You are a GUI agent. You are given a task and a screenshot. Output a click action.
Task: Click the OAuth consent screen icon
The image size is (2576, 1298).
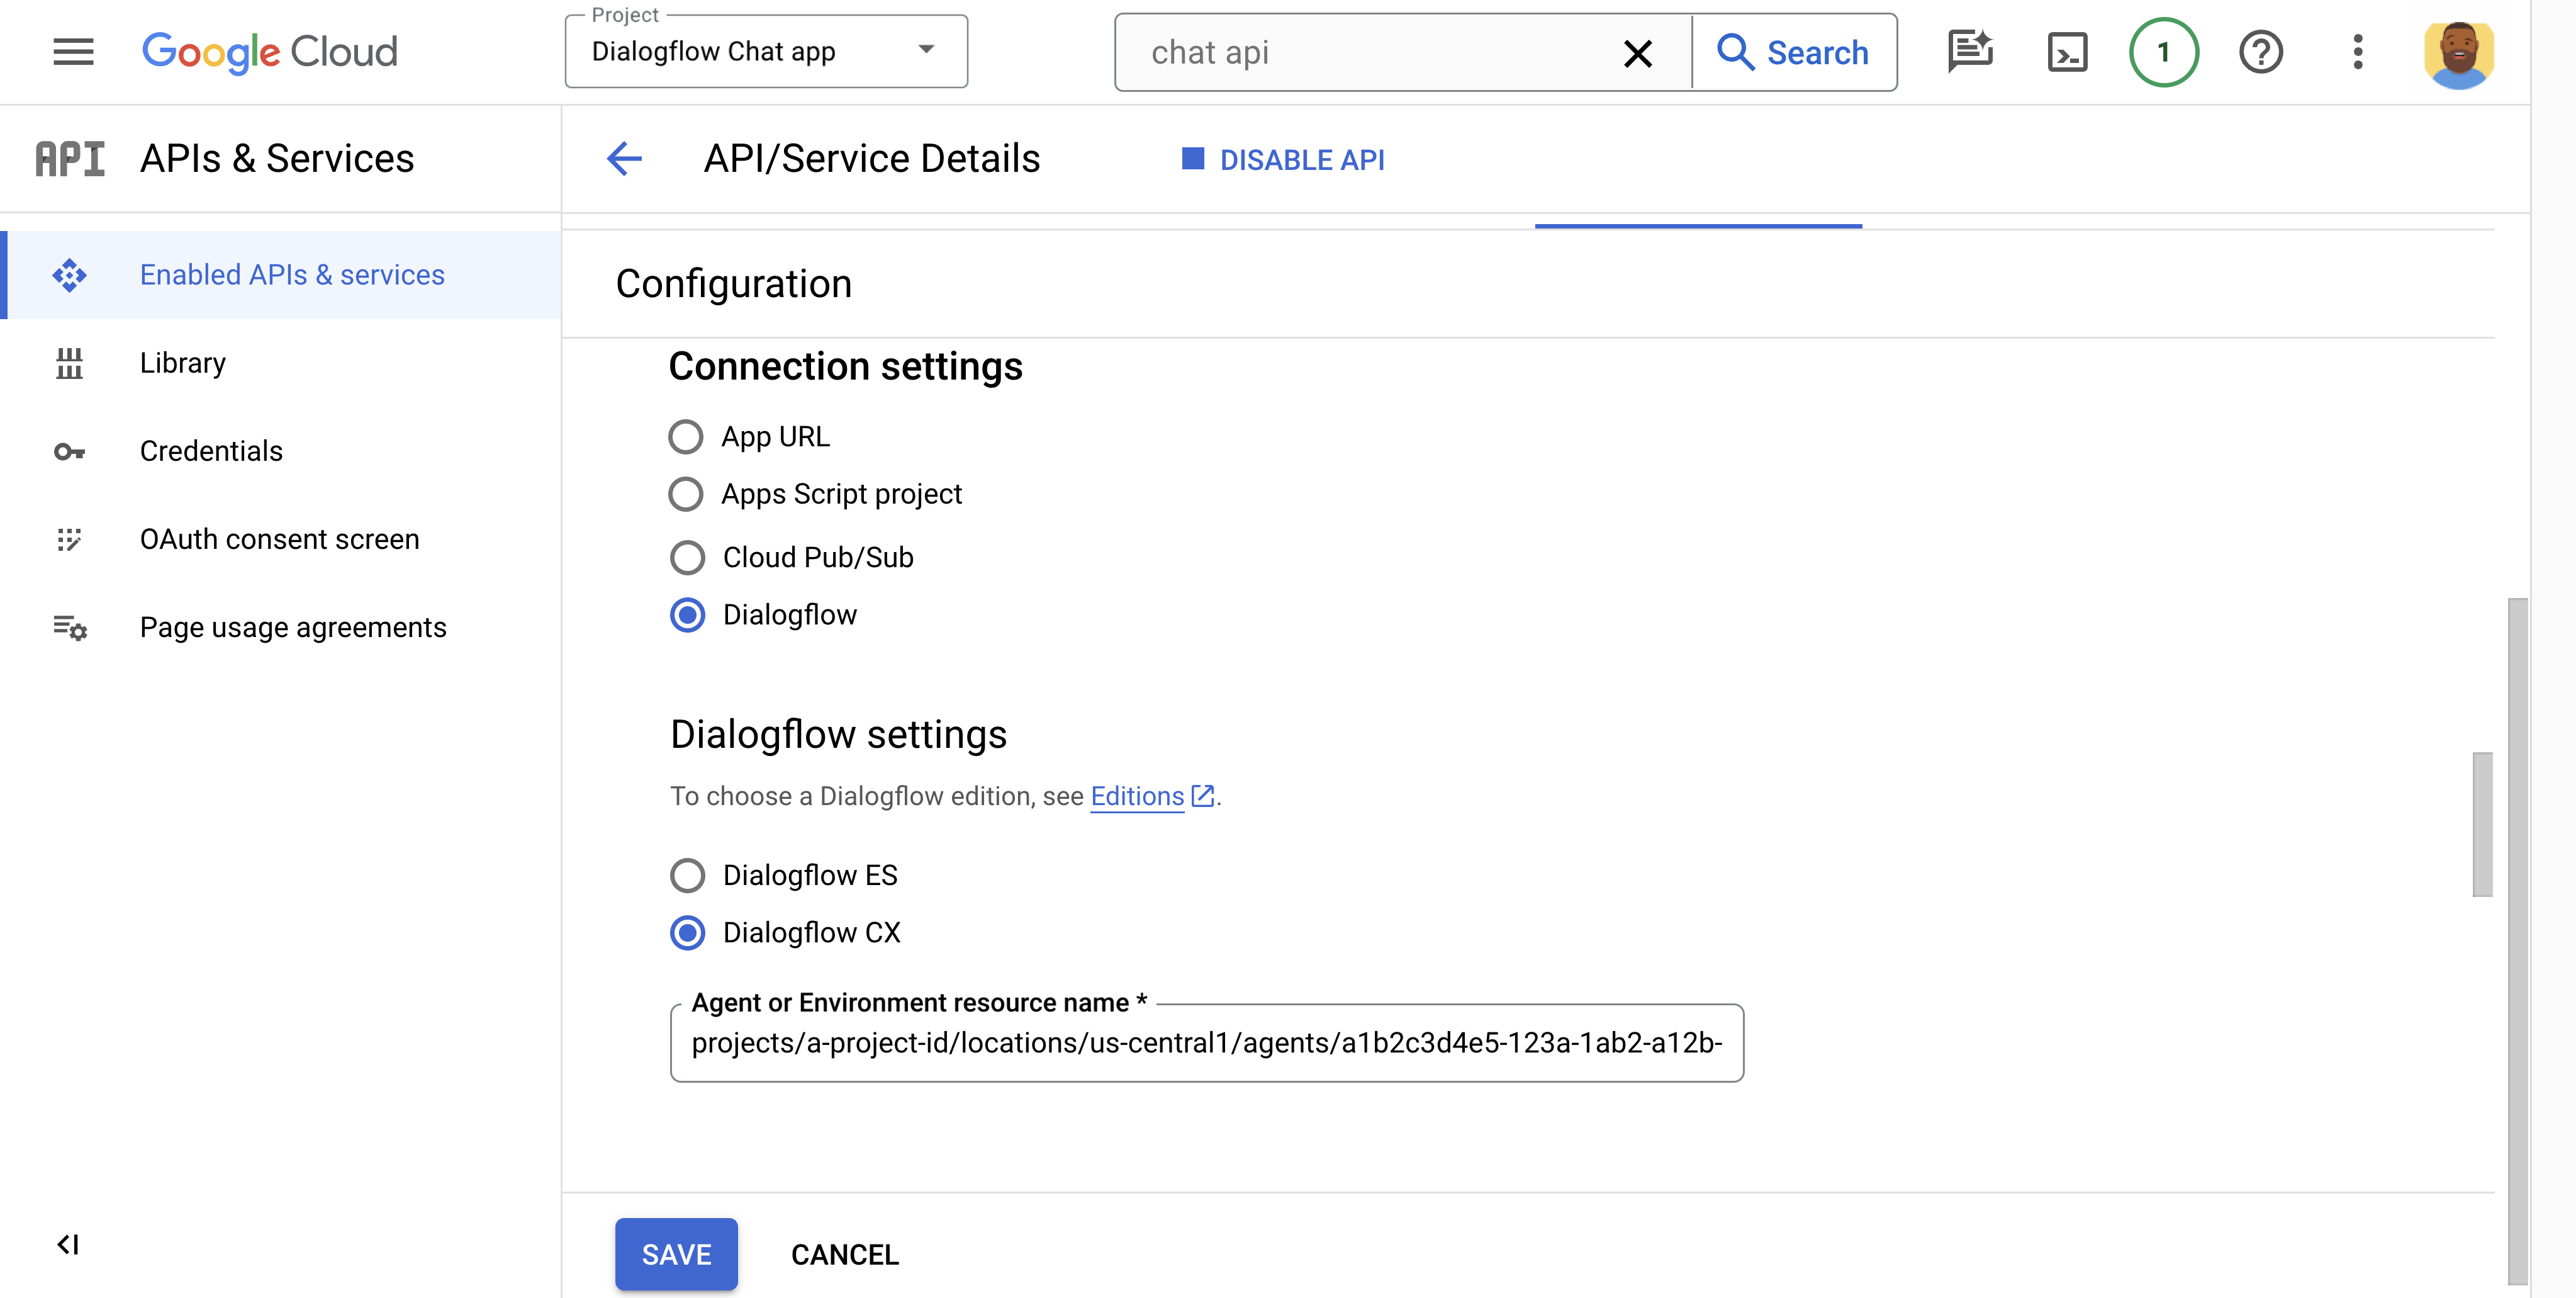pyautogui.click(x=69, y=538)
